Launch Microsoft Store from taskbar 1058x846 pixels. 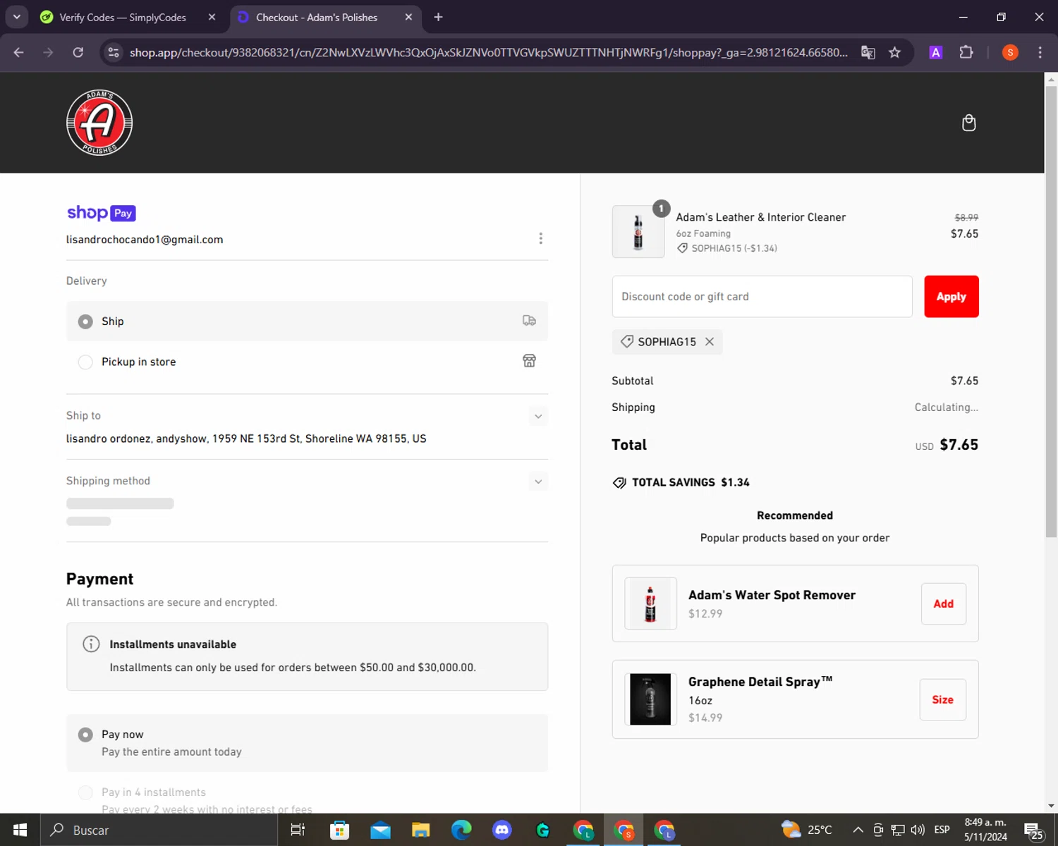pyautogui.click(x=339, y=830)
